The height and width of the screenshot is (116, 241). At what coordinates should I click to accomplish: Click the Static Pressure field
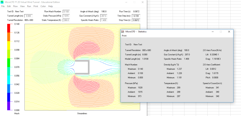(x=66, y=16)
